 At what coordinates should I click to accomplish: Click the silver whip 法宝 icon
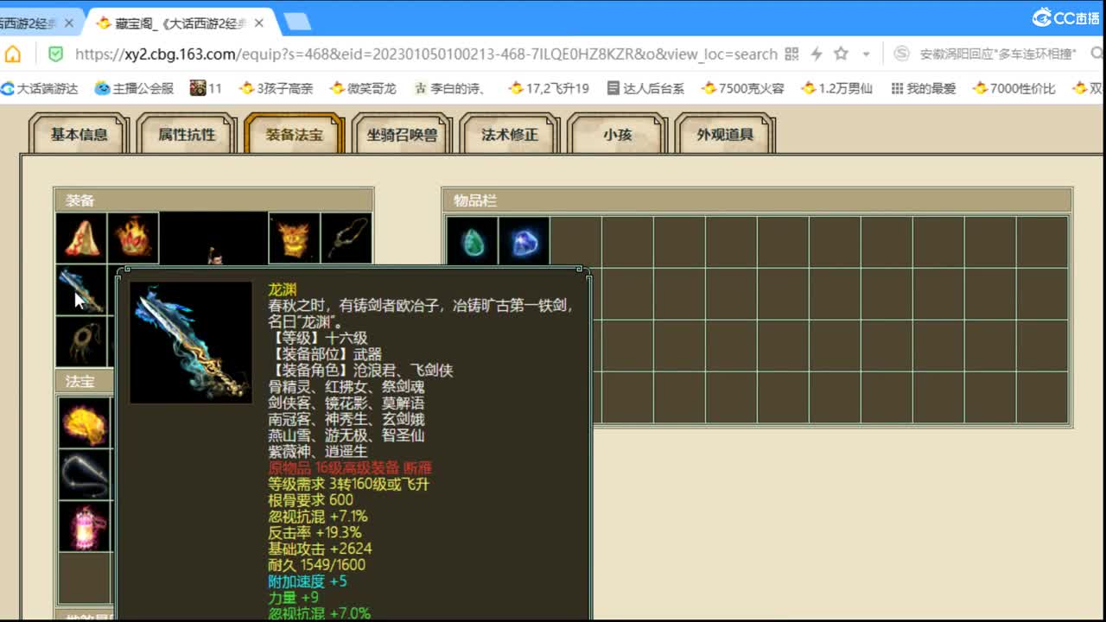click(x=85, y=474)
